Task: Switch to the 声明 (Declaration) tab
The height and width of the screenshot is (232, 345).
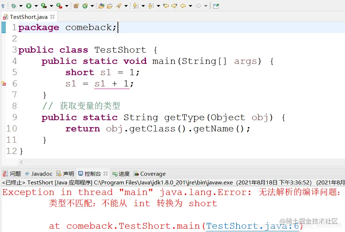Action: (65, 174)
